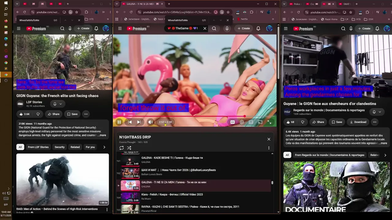The width and height of the screenshot is (392, 220).
Task: Open player settings gear in GALENA video
Action: 242,122
